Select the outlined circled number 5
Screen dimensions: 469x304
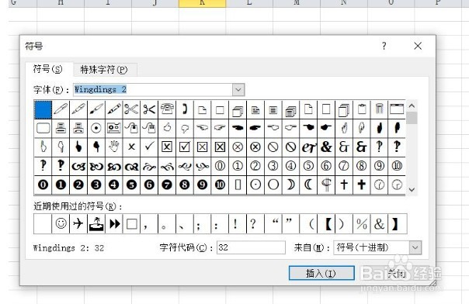[x=308, y=166]
